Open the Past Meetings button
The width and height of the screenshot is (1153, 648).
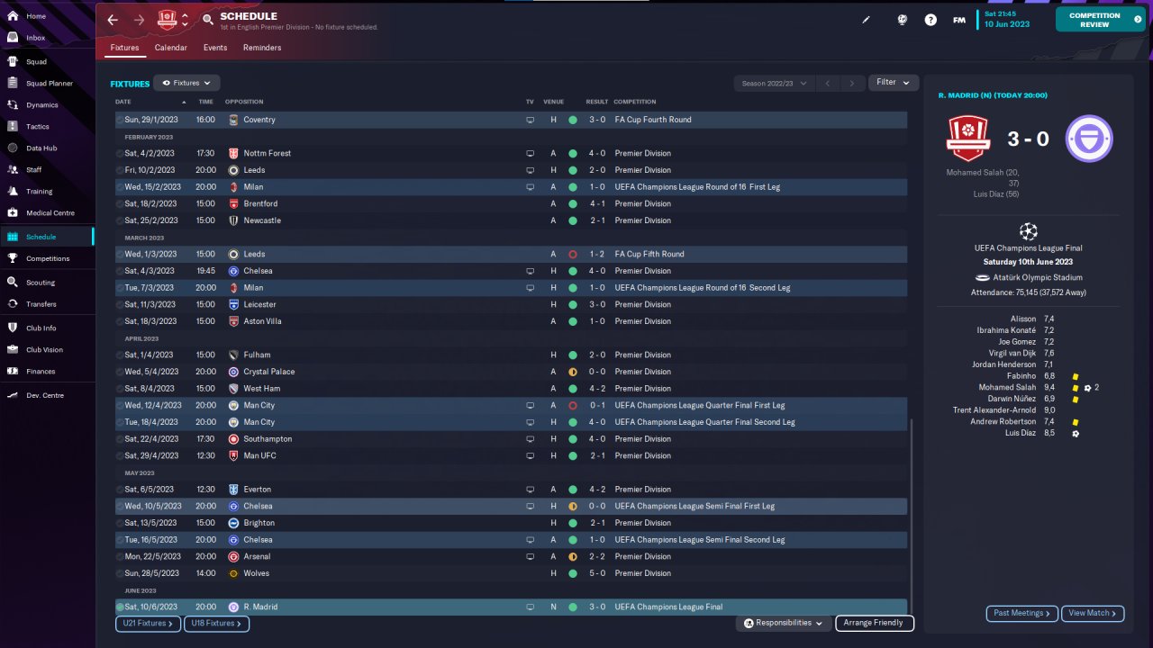(x=1022, y=613)
